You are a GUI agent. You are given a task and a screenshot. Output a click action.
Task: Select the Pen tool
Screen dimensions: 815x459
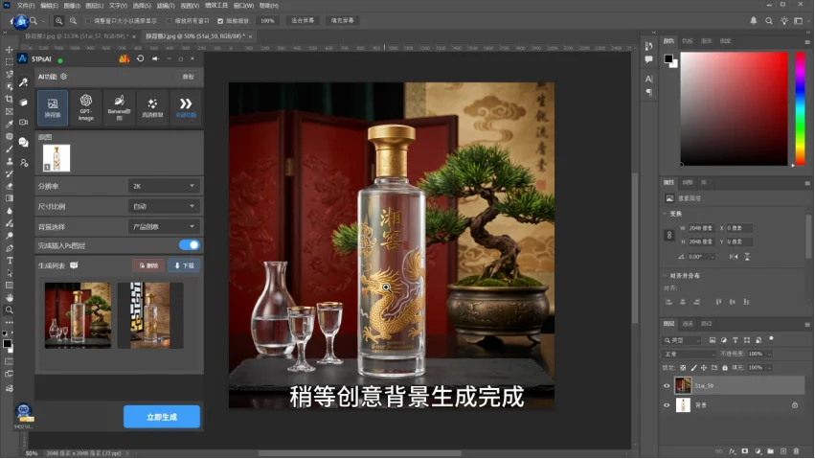[x=9, y=248]
